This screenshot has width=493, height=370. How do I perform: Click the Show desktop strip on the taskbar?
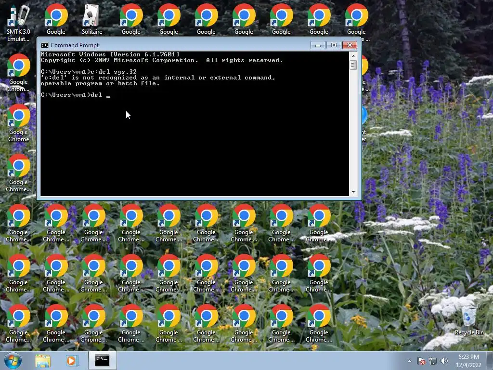(490, 360)
